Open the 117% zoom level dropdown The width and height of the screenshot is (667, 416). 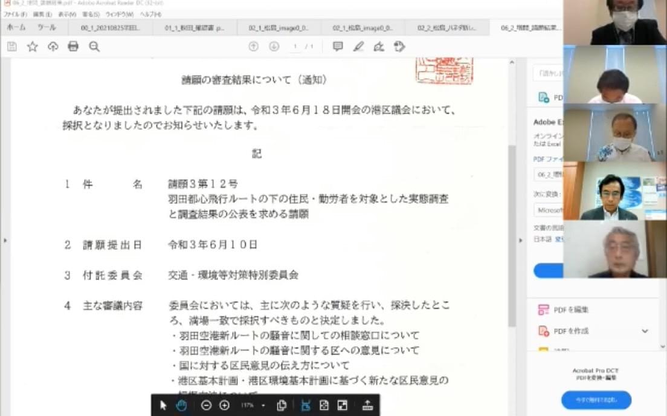[x=263, y=405]
